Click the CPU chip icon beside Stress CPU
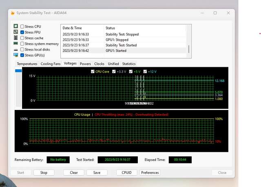The width and height of the screenshot is (261, 187). pyautogui.click(x=15, y=26)
